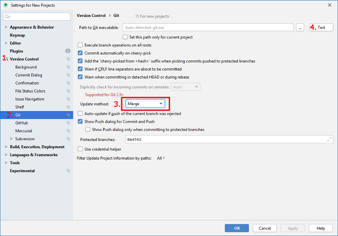Uncheck 'Warn if CRLF line separators' option
338x236 pixels.
coord(80,69)
